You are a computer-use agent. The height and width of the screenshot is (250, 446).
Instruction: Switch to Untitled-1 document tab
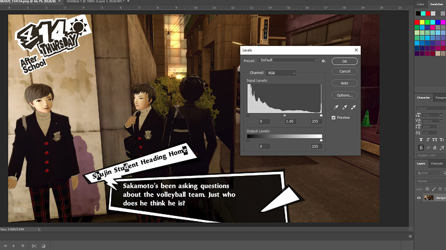click(95, 1)
